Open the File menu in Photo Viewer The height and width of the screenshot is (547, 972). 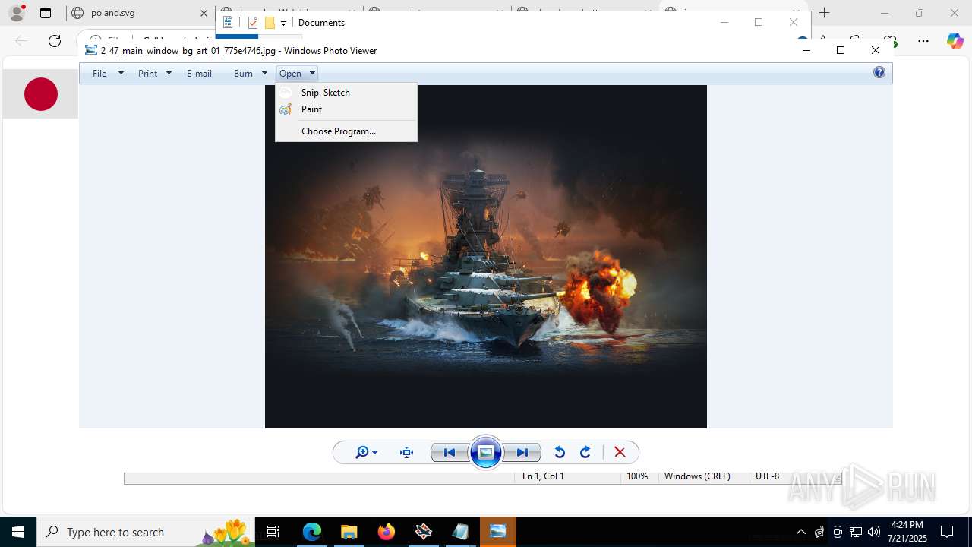pyautogui.click(x=99, y=74)
